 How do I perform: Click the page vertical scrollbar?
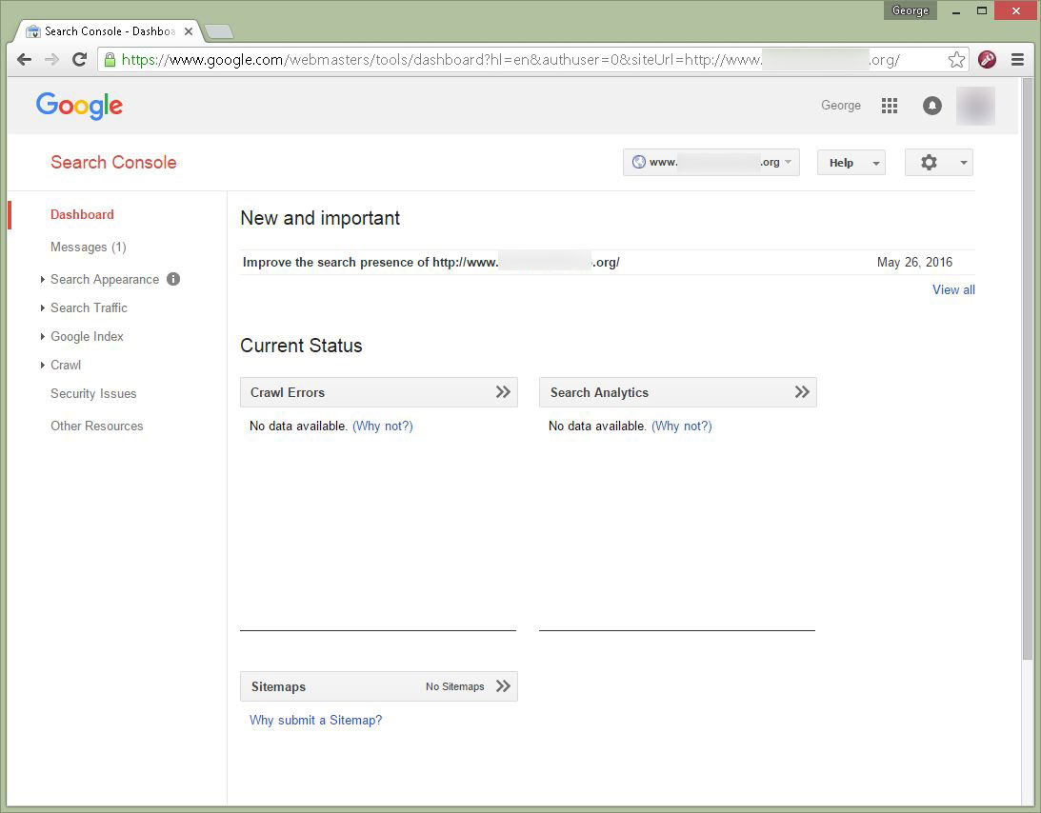click(1028, 368)
